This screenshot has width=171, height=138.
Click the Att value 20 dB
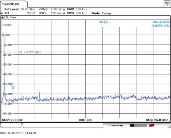tap(31, 13)
